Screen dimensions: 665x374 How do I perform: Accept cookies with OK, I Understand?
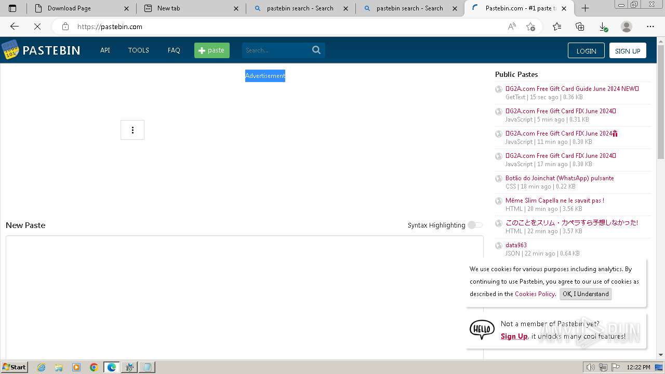click(586, 294)
